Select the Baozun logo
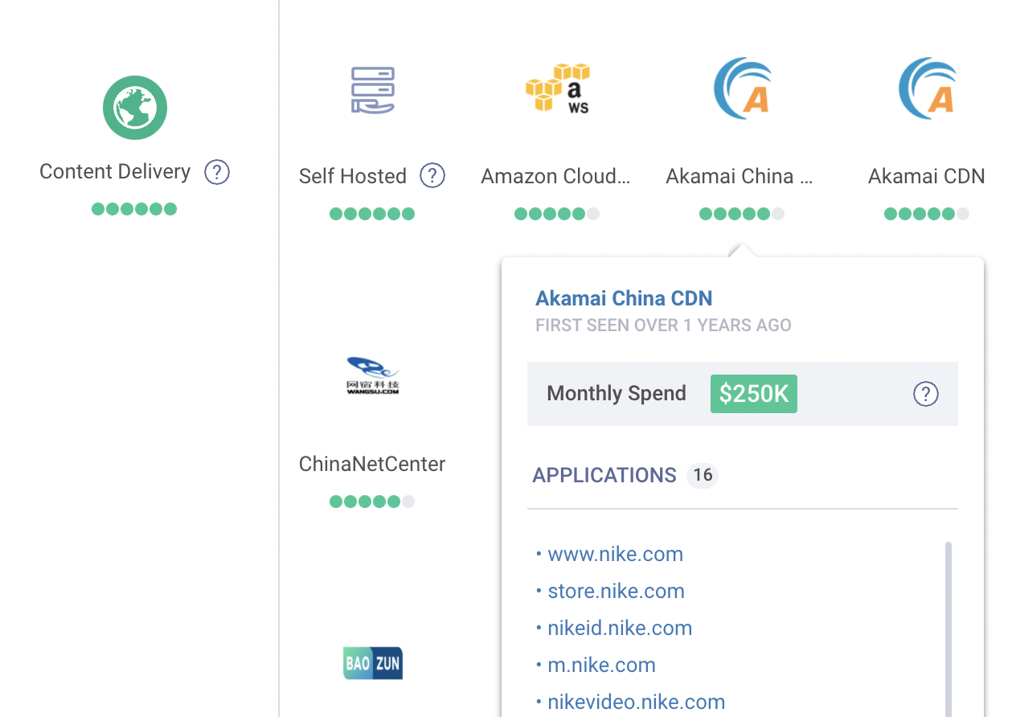Viewport: 1016px width, 717px height. click(x=372, y=663)
